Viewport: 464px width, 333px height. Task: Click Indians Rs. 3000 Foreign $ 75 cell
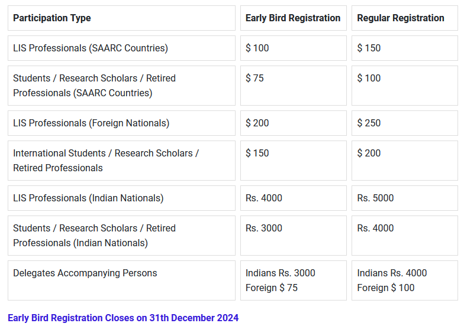[x=294, y=280]
